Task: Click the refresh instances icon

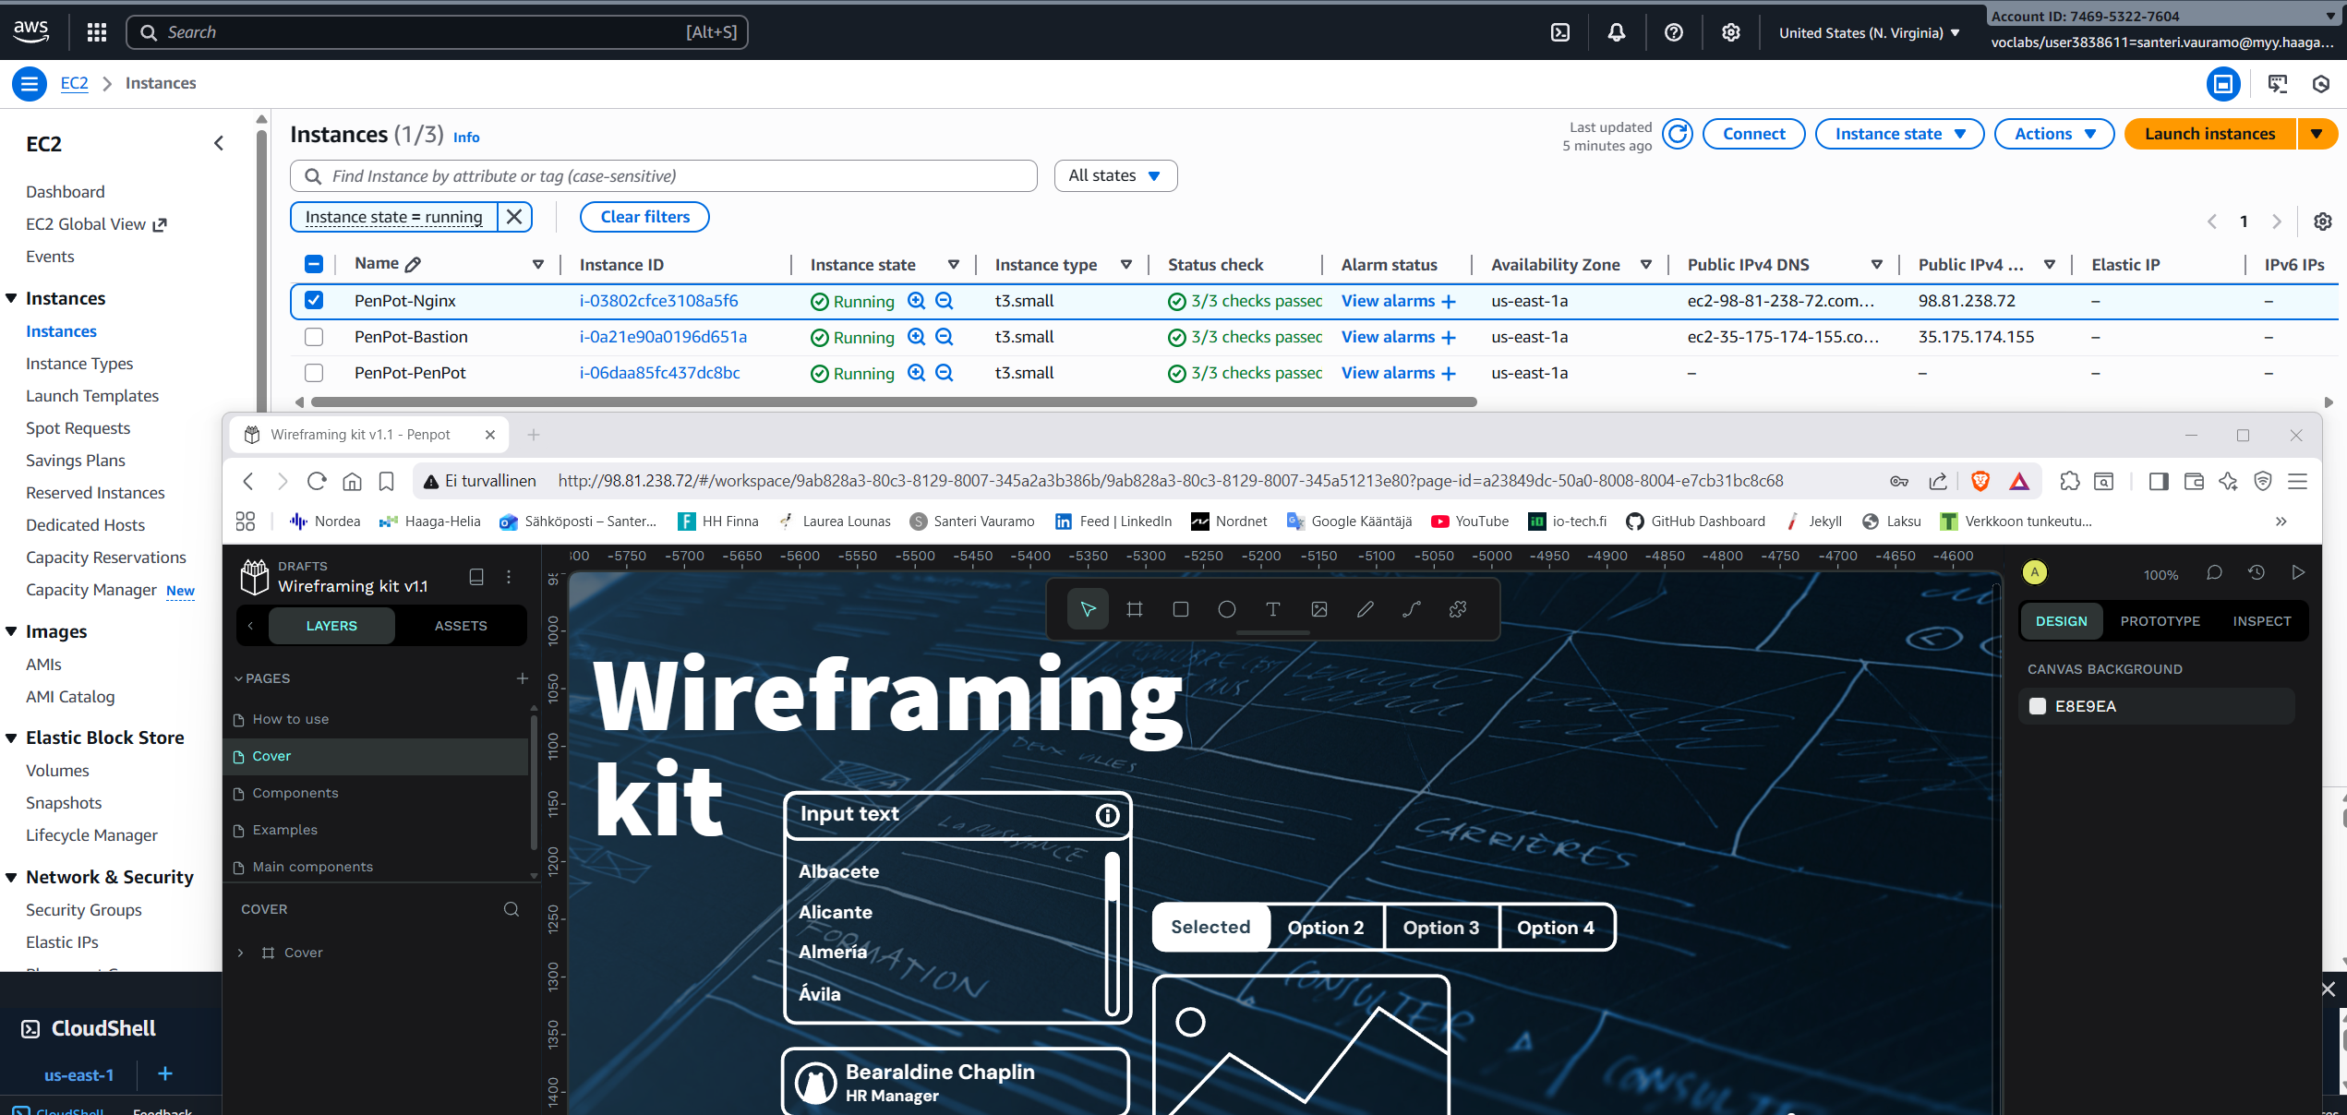Action: 1677,134
